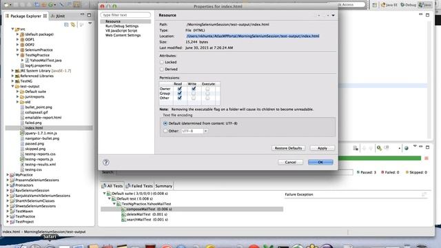Image resolution: width=441 pixels, height=248 pixels.
Task: Click Link with Editor icon in Package Explorer
Action: point(73,25)
